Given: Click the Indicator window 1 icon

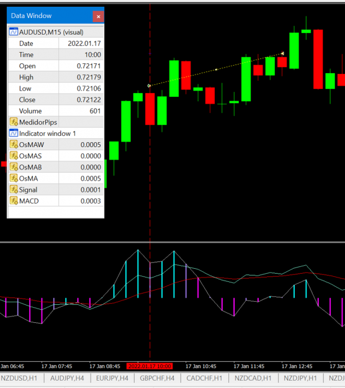Looking at the screenshot, I should [x=14, y=133].
